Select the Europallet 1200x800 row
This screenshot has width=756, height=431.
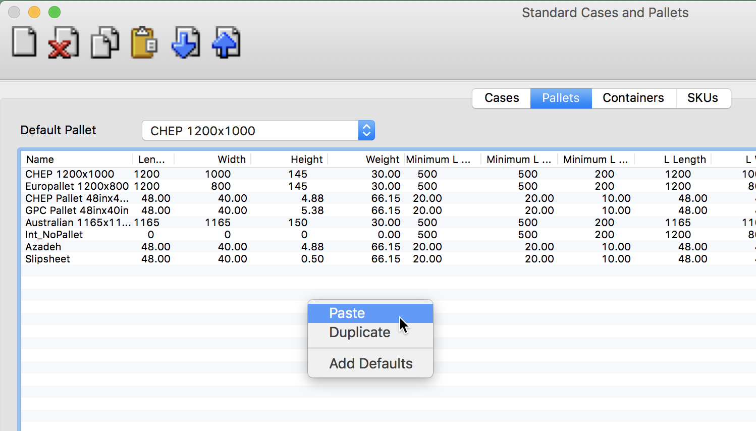(x=389, y=186)
